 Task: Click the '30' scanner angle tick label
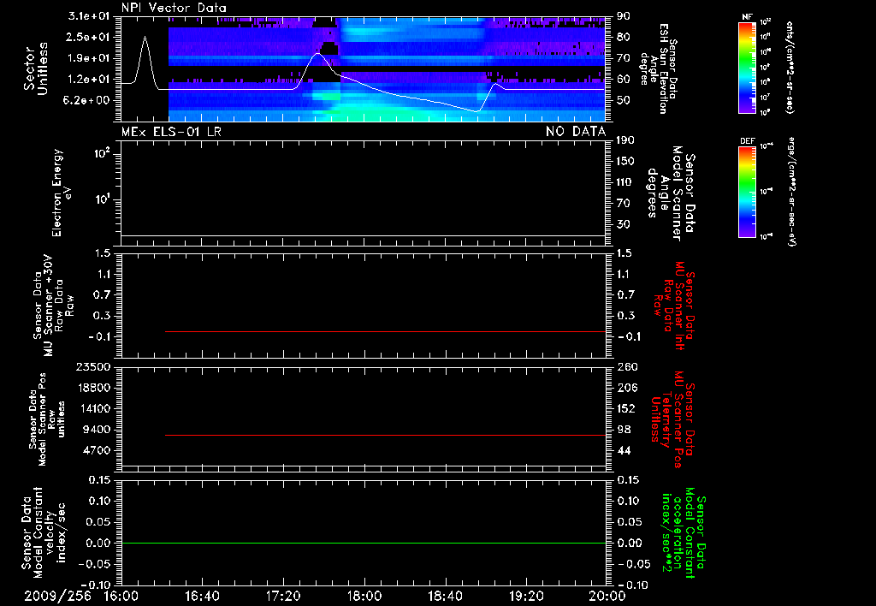(x=624, y=224)
